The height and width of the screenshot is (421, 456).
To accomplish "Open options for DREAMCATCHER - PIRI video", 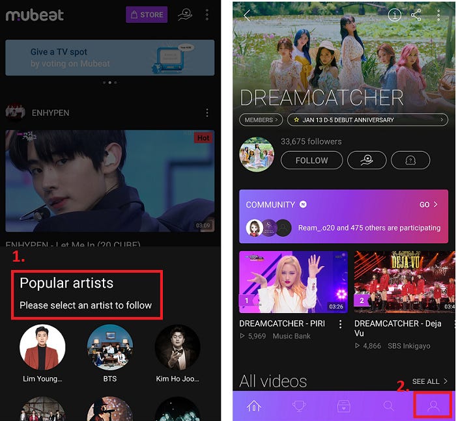I will point(340,324).
